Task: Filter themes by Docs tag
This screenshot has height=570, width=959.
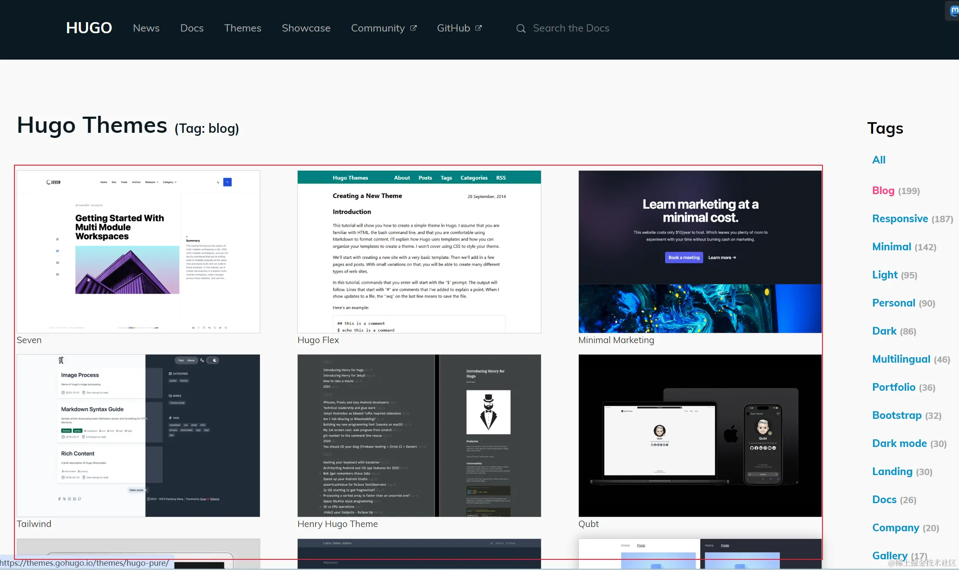Action: 884,499
